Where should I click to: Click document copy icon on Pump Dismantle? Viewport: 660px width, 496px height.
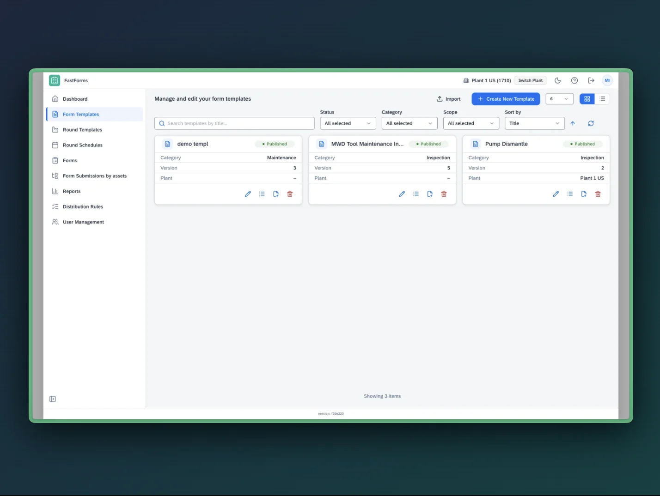[x=584, y=194]
